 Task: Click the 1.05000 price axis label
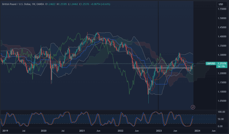point(222,101)
